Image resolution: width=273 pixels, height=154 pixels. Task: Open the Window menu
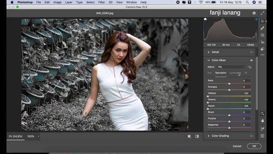[131, 2]
